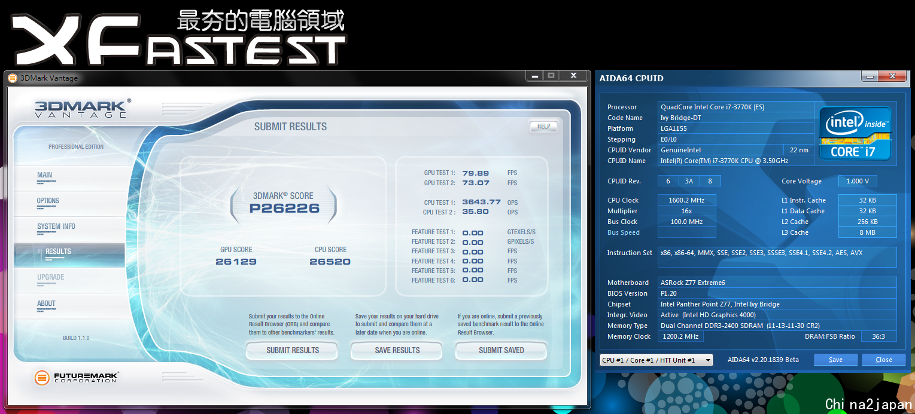Image resolution: width=915 pixels, height=414 pixels.
Task: Click the GPU Test 2 value 73.07
Action: pos(476,183)
